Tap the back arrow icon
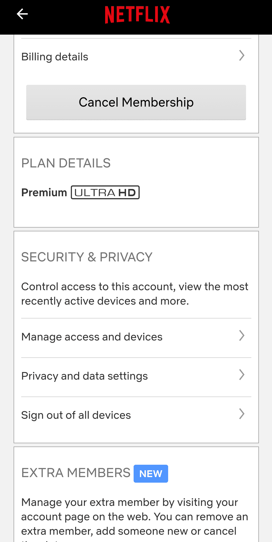 22,14
